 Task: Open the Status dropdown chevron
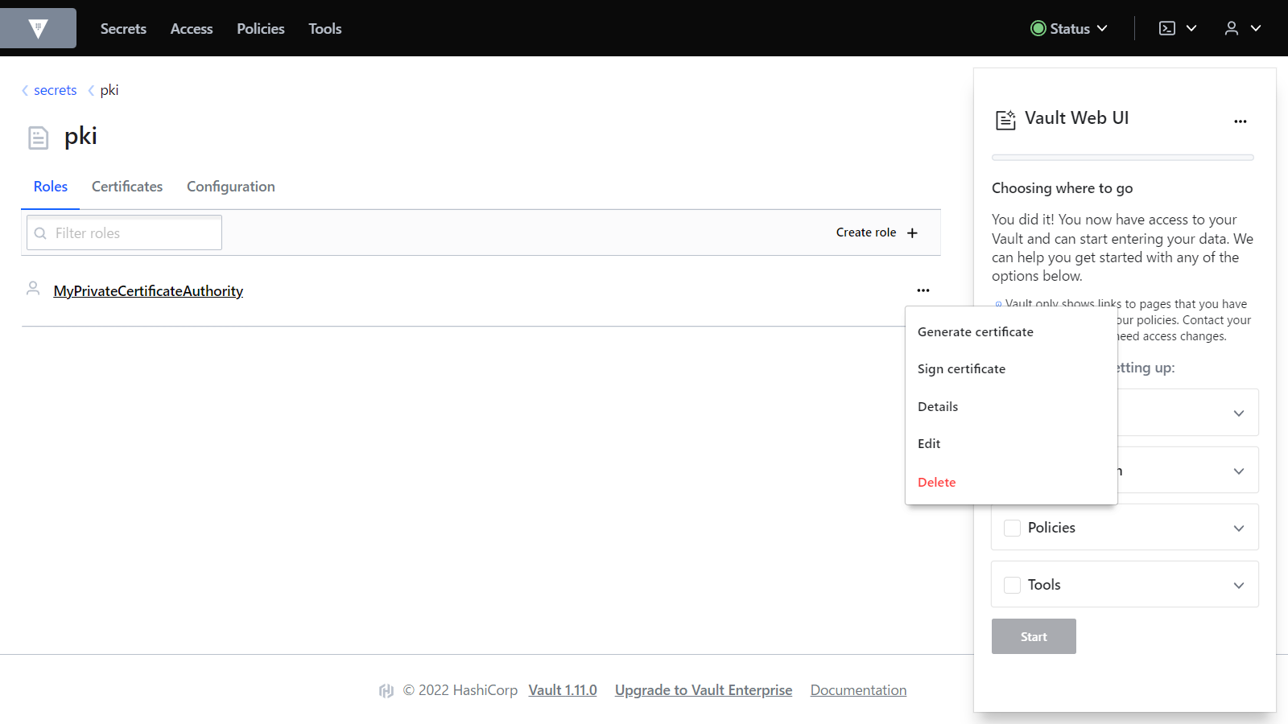pyautogui.click(x=1102, y=28)
